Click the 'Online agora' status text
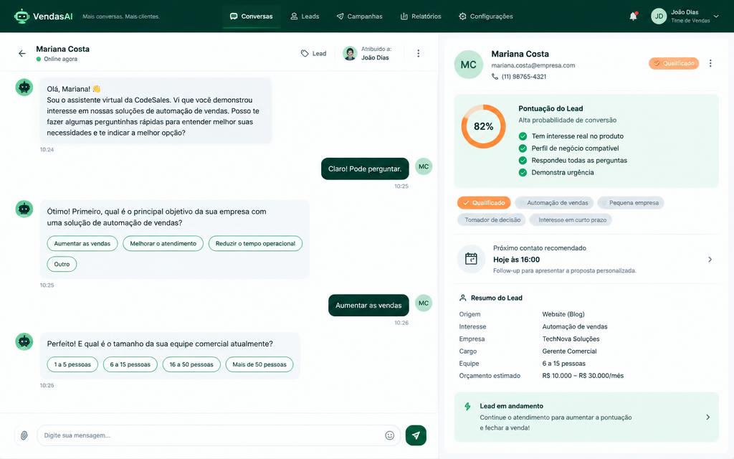 60,59
